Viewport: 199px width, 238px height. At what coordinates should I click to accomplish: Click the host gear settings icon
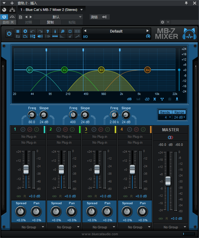point(162,22)
